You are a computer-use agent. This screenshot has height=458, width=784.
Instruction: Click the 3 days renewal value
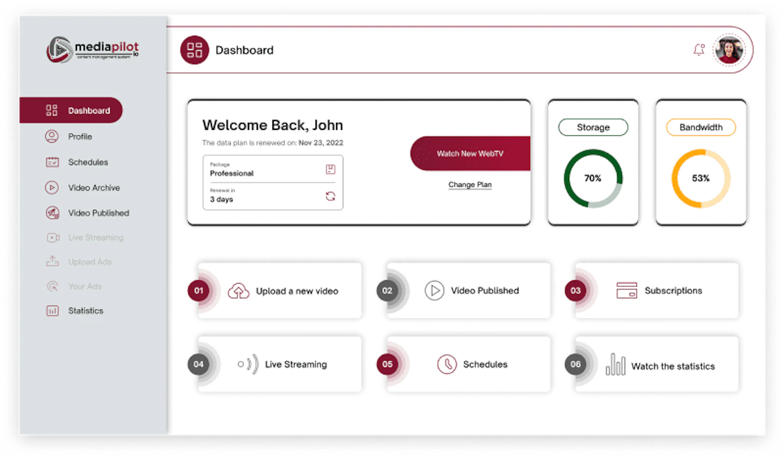pos(221,199)
